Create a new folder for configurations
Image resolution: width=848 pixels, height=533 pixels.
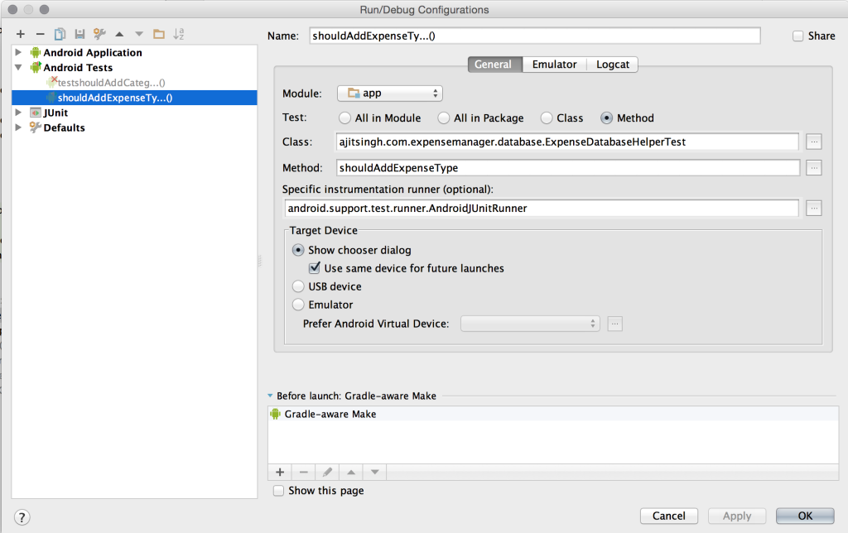[158, 34]
